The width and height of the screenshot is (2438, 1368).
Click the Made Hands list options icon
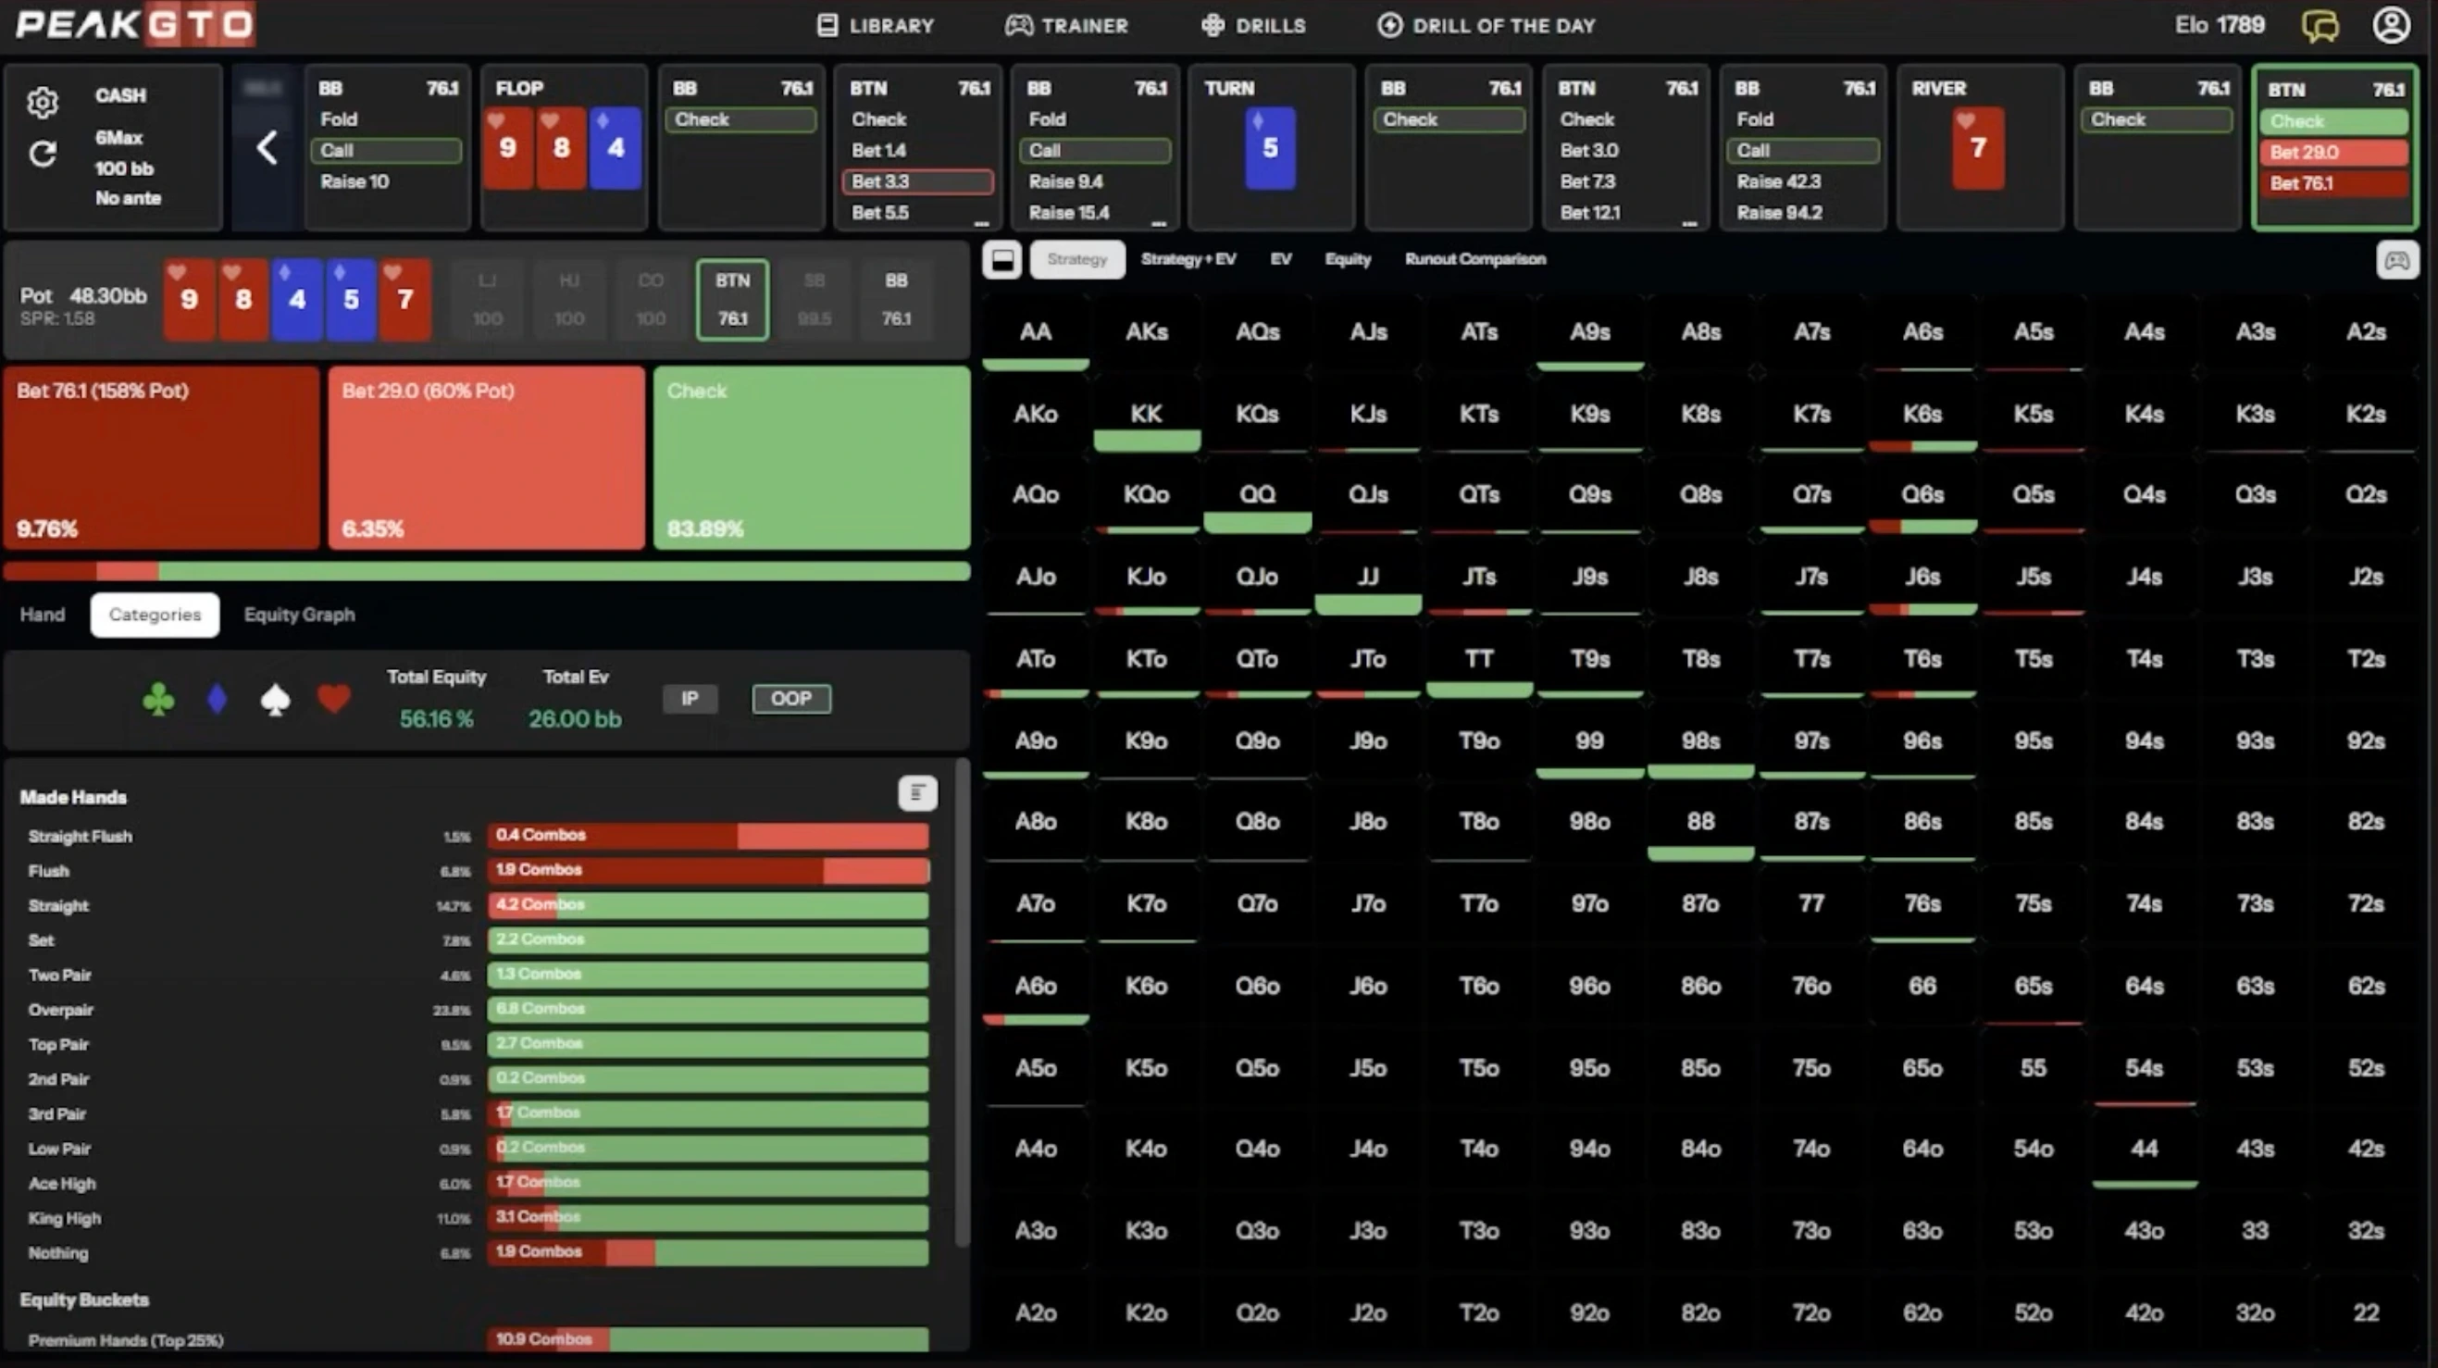916,793
